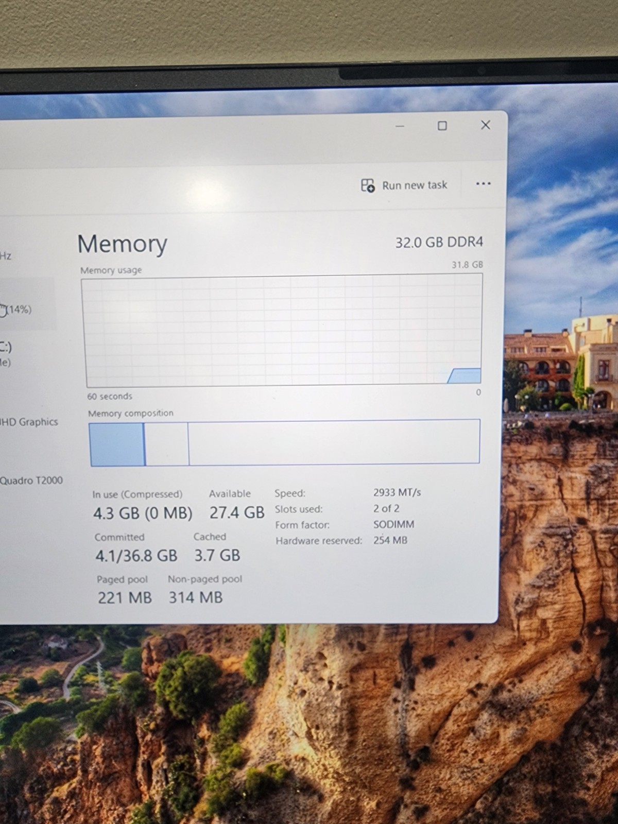Click the Run new task icon
Screen dimensions: 618x824
click(x=368, y=185)
